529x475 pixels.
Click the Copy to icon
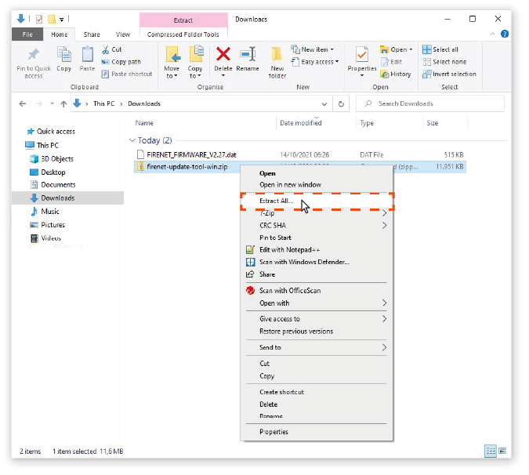coord(197,54)
